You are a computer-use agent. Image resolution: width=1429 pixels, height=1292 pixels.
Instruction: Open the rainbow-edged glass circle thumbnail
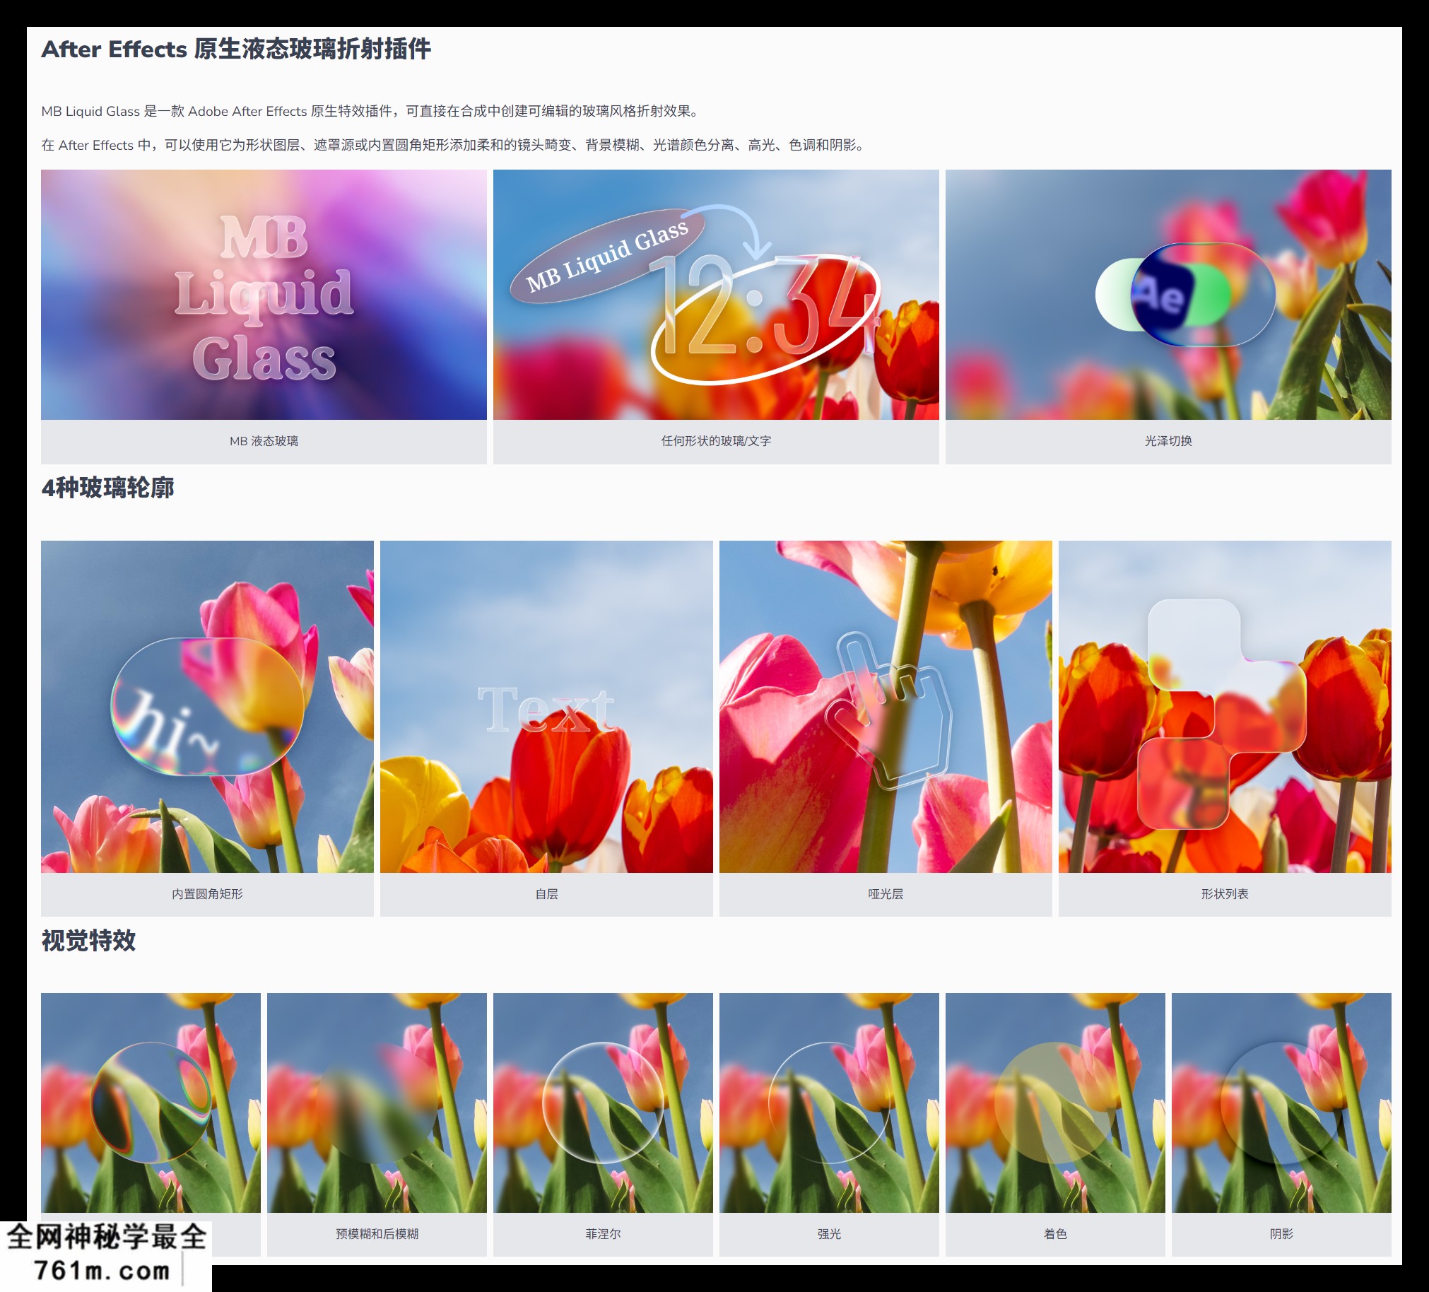click(x=151, y=1103)
